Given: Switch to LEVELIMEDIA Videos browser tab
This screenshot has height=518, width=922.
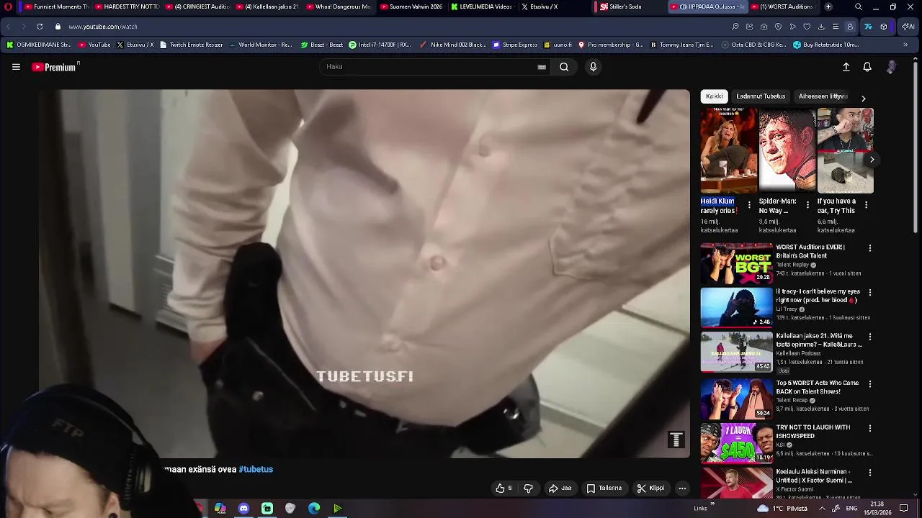Looking at the screenshot, I should 481,6.
